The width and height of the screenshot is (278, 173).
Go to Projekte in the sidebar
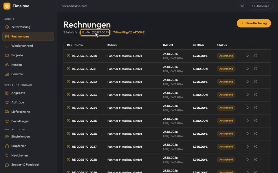pos(28,55)
